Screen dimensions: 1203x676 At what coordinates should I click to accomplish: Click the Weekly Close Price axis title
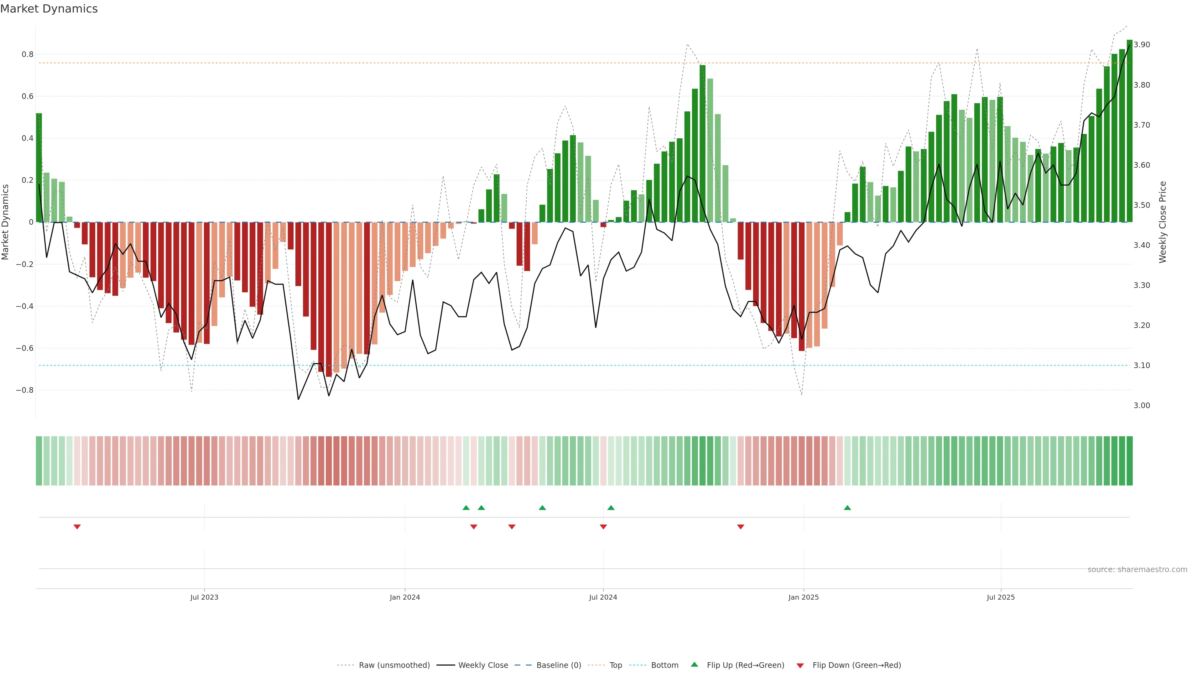(1162, 222)
